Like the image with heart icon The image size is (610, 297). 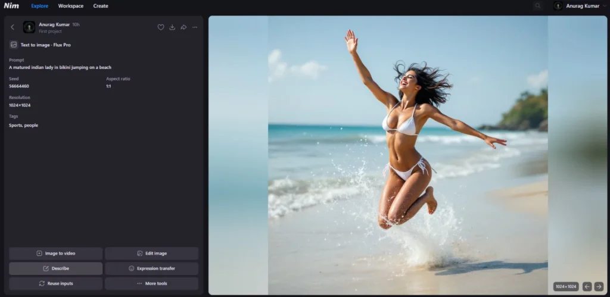(161, 27)
